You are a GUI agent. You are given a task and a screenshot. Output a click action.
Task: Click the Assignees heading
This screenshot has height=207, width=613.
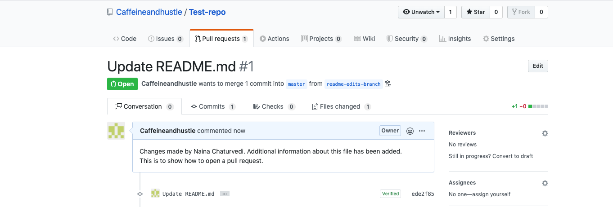(x=462, y=183)
